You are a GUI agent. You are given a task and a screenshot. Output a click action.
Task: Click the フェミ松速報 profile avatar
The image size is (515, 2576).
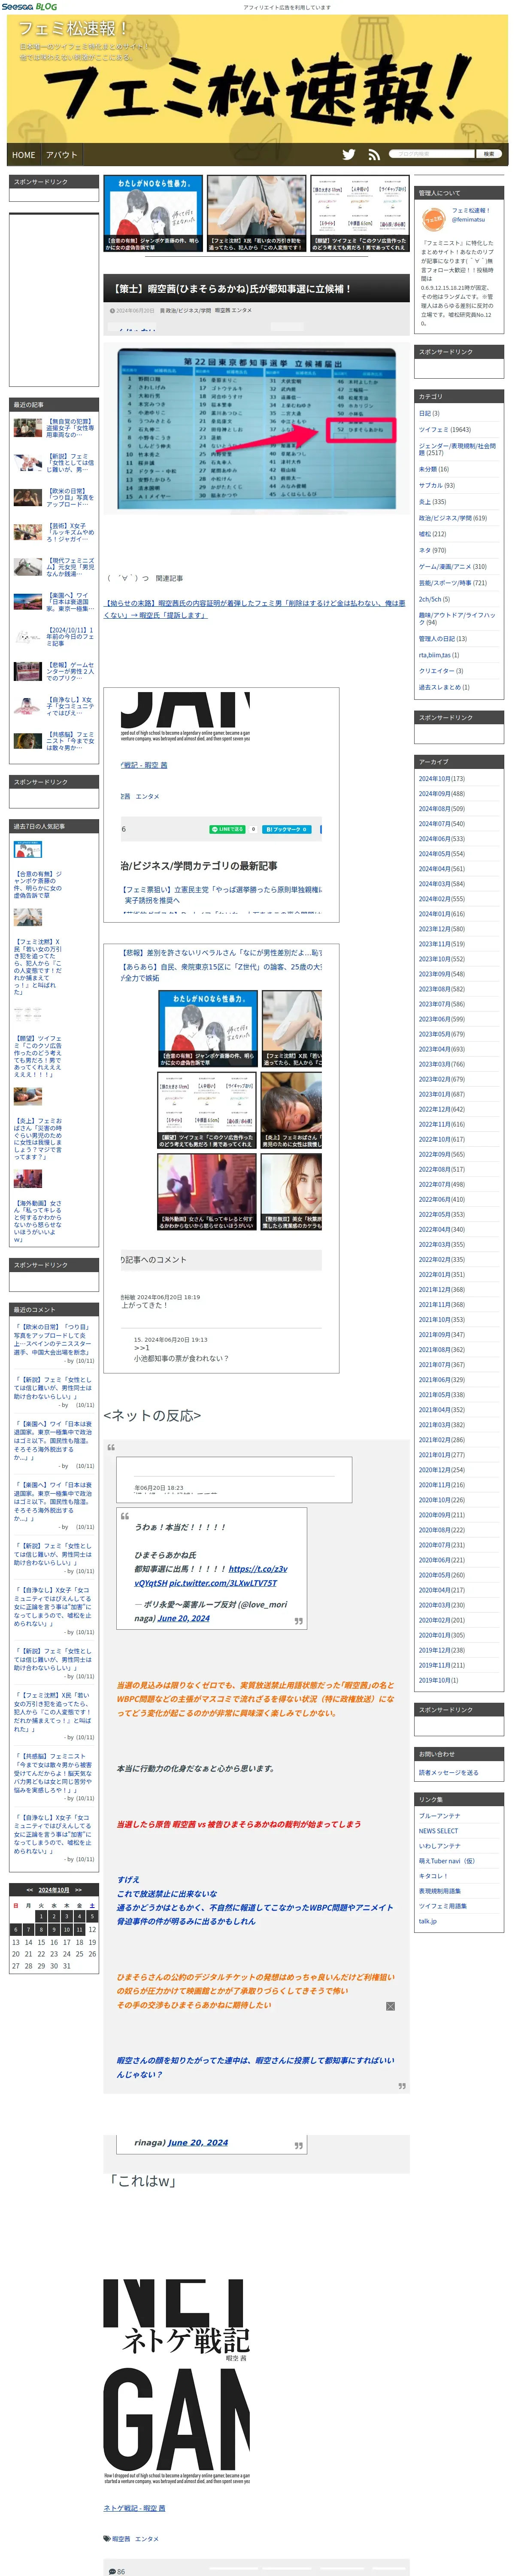[x=433, y=219]
